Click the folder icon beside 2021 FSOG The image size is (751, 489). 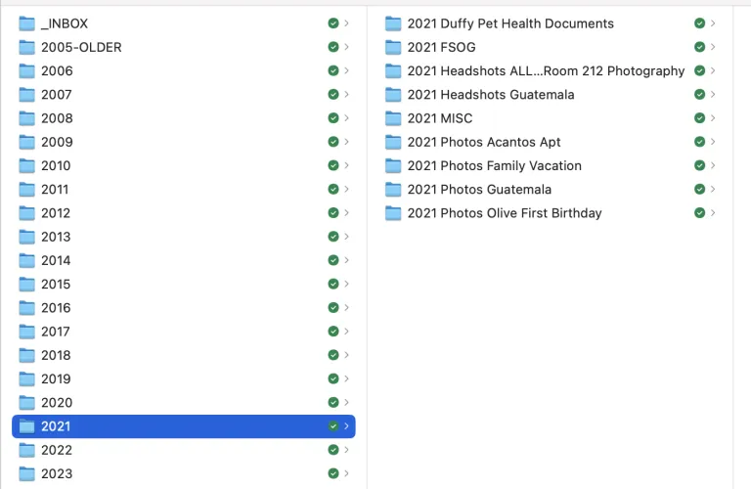click(x=393, y=47)
